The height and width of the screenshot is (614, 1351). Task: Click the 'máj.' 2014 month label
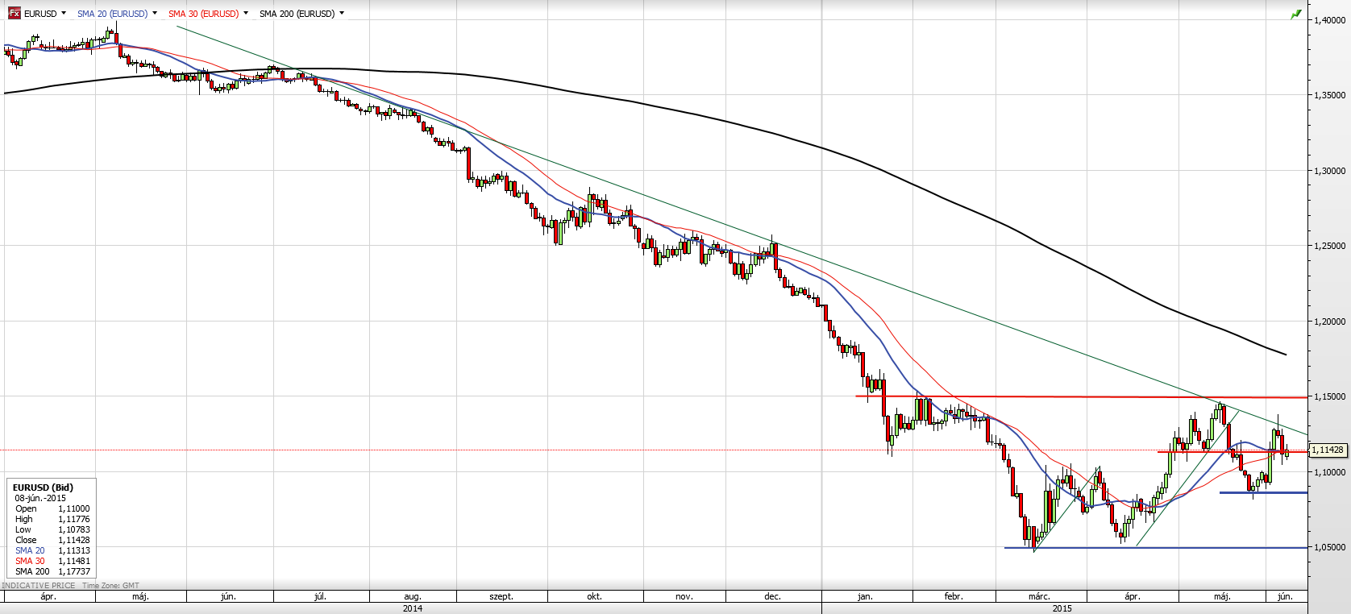(x=140, y=596)
